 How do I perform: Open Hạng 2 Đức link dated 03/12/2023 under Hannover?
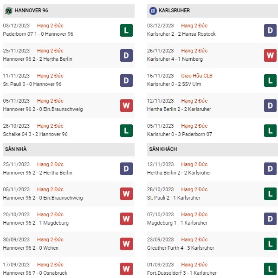(x=50, y=26)
